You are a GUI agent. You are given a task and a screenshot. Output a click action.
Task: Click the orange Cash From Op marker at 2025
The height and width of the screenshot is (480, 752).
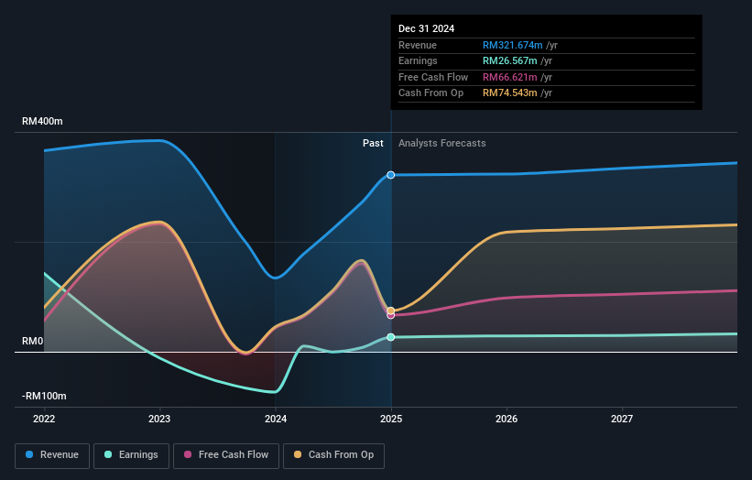(391, 311)
